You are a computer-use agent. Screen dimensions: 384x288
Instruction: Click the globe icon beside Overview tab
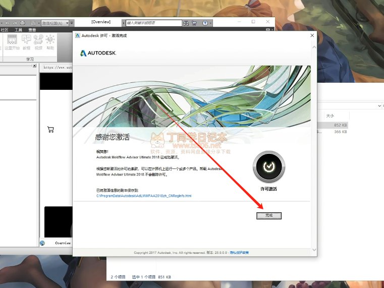click(x=42, y=243)
